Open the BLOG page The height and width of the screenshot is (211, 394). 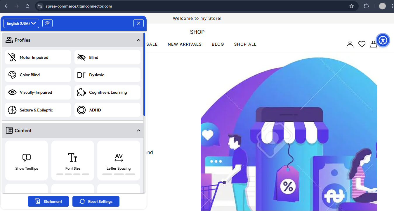point(218,44)
